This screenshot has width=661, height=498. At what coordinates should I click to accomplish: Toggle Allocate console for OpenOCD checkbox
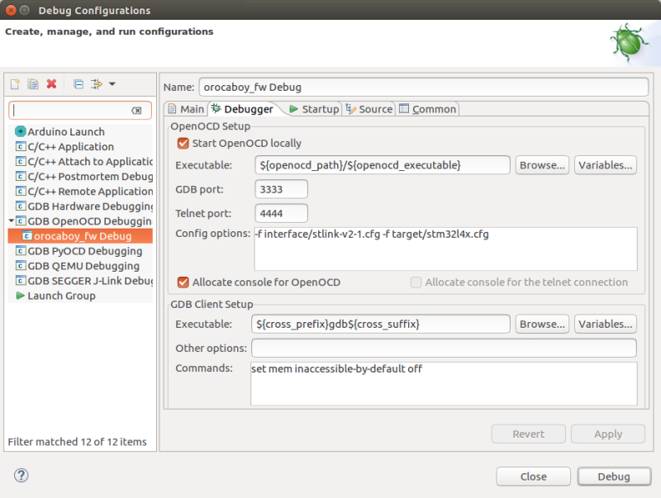[183, 282]
